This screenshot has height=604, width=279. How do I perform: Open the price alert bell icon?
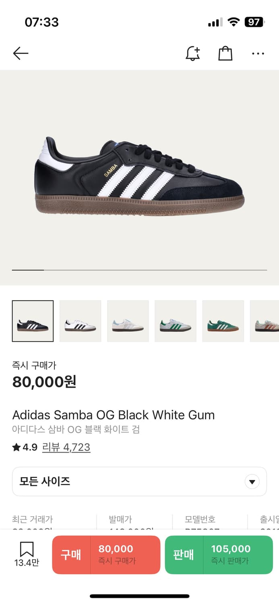point(193,53)
